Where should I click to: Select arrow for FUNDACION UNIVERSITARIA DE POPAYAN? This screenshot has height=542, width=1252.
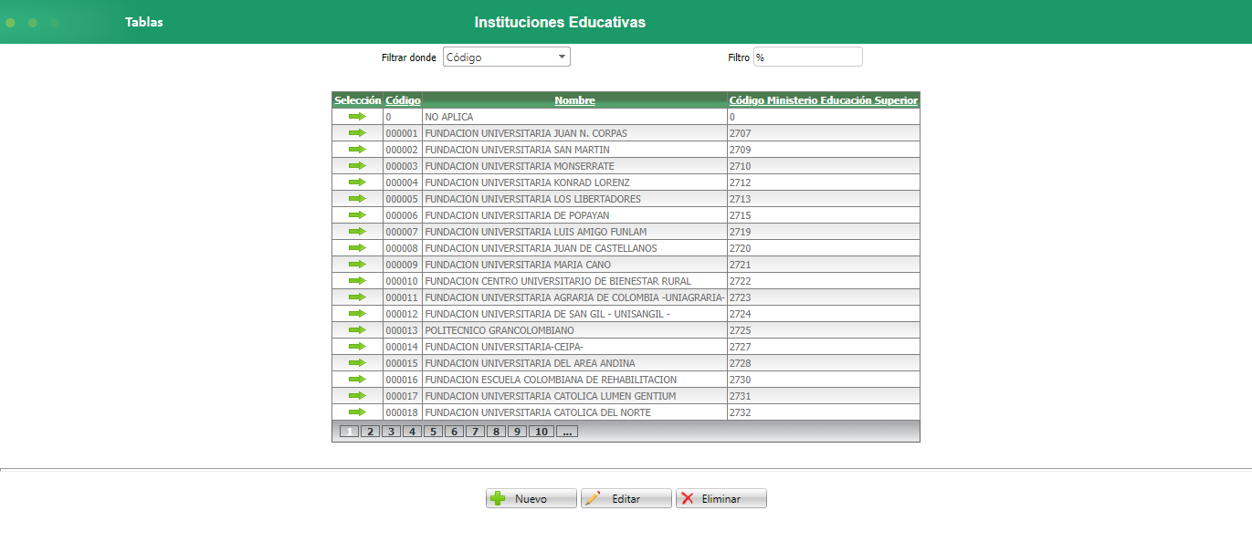[x=357, y=215]
